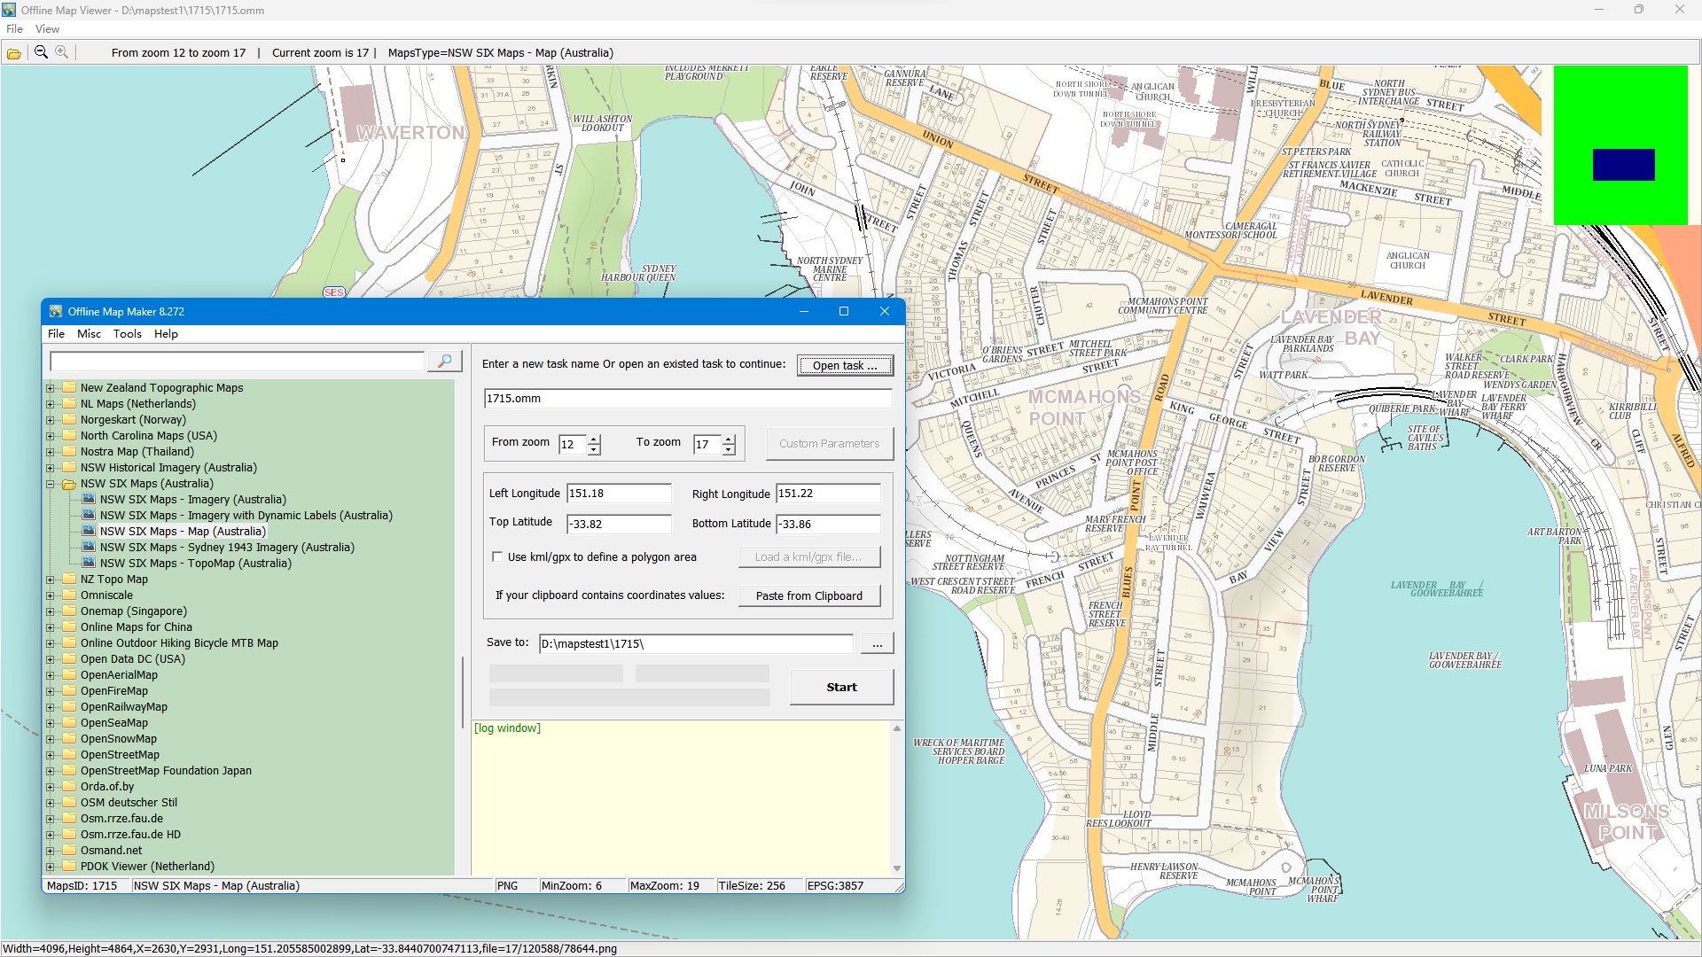The image size is (1702, 957).
Task: Collapse the NSW SIX Maps (Australia) folder
Action: [x=51, y=485]
